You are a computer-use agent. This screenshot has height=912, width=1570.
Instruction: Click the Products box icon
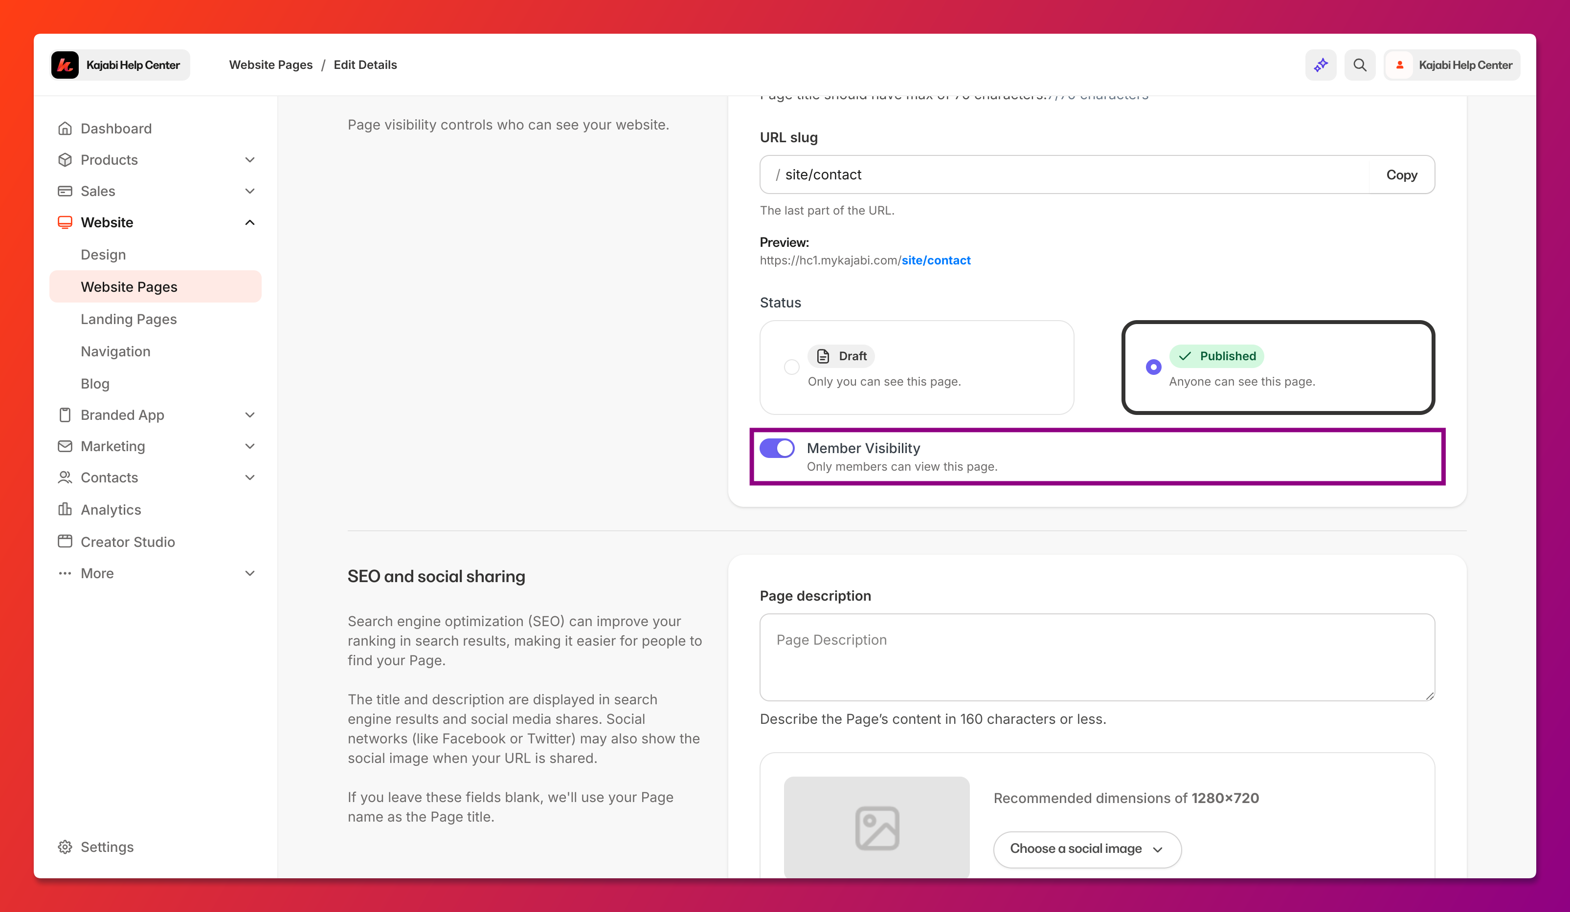click(x=65, y=159)
